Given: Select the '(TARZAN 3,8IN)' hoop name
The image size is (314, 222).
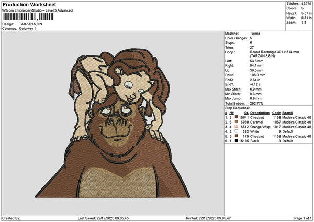Looking at the screenshot, I should (262, 56).
